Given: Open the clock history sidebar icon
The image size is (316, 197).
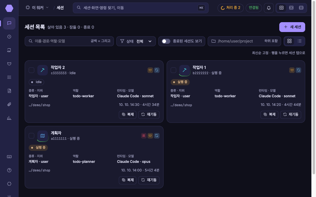Looking at the screenshot, I should point(9,37).
